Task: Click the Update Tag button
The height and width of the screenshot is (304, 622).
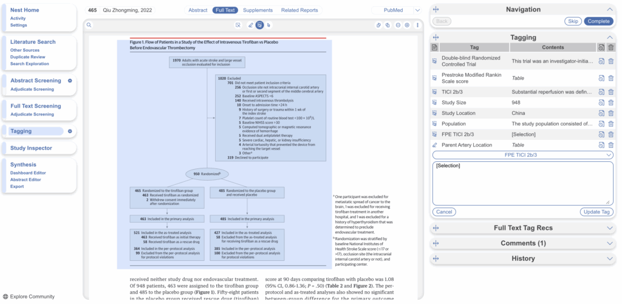Action: 596,212
